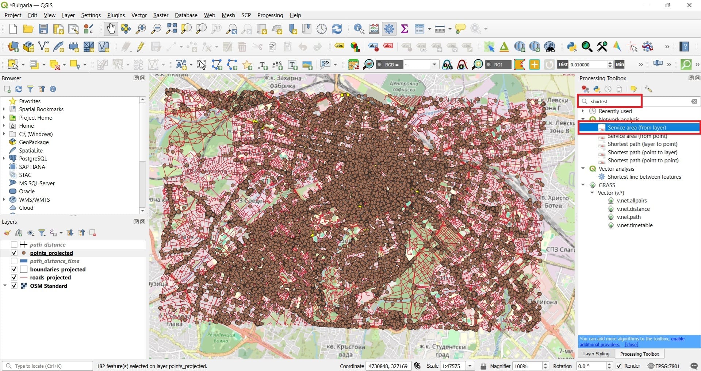
Task: Expand the Recently used group
Action: 583,111
